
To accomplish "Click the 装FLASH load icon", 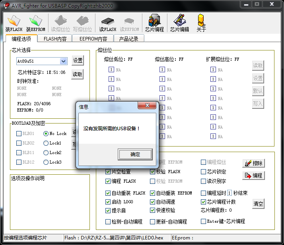I will (x=14, y=23).
